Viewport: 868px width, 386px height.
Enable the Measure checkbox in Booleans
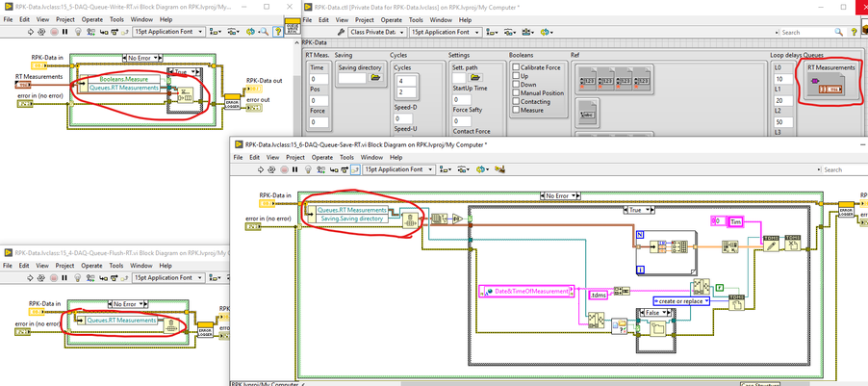[x=516, y=110]
